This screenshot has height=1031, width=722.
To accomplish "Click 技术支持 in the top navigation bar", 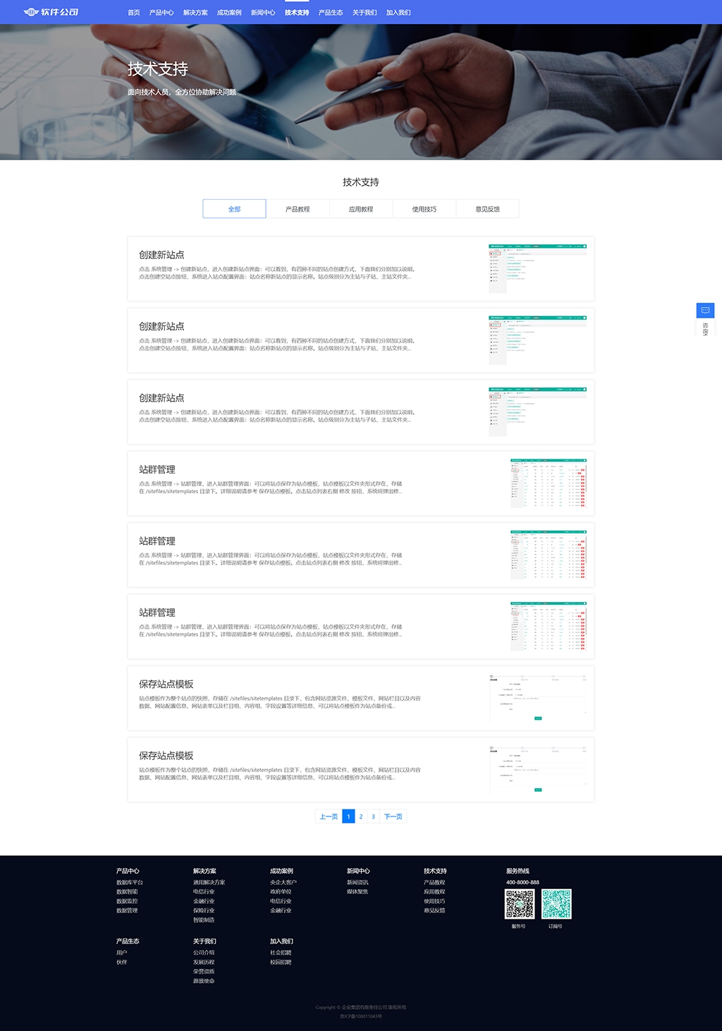I will (x=297, y=13).
